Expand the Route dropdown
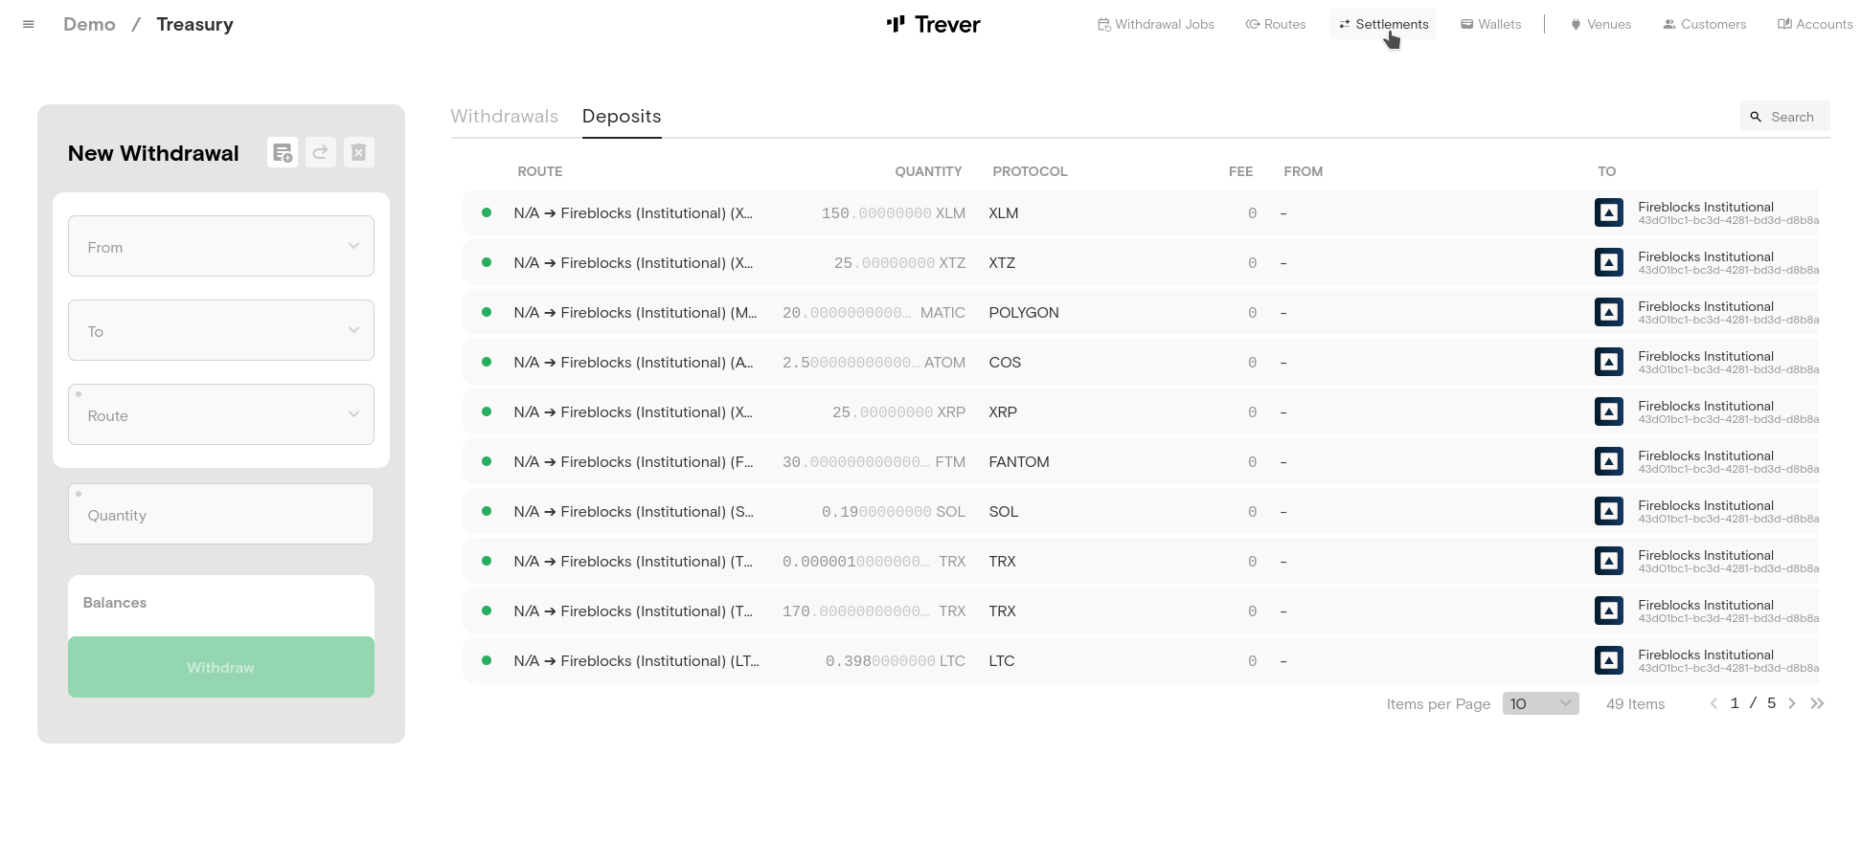Image resolution: width=1861 pixels, height=844 pixels. tap(221, 414)
